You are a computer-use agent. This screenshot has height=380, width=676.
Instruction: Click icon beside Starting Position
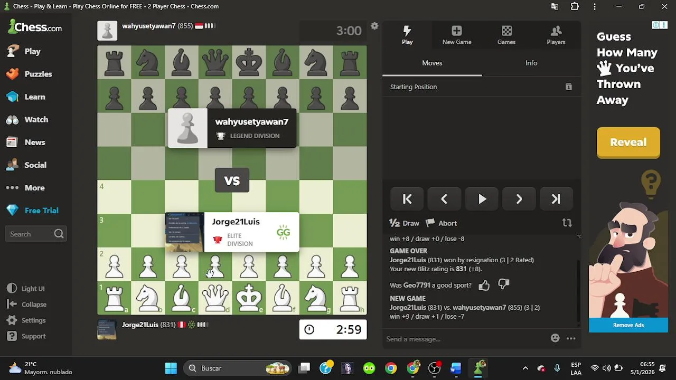(x=569, y=87)
